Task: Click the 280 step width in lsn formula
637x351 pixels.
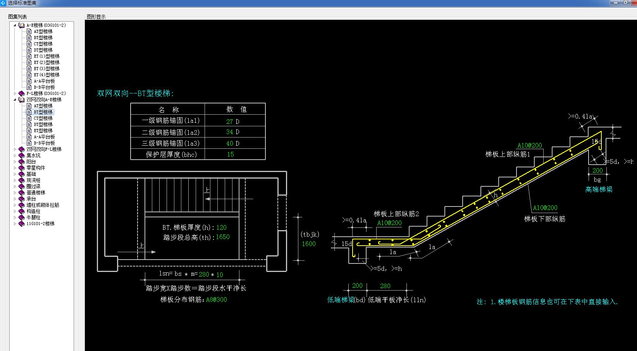Action: pos(204,274)
